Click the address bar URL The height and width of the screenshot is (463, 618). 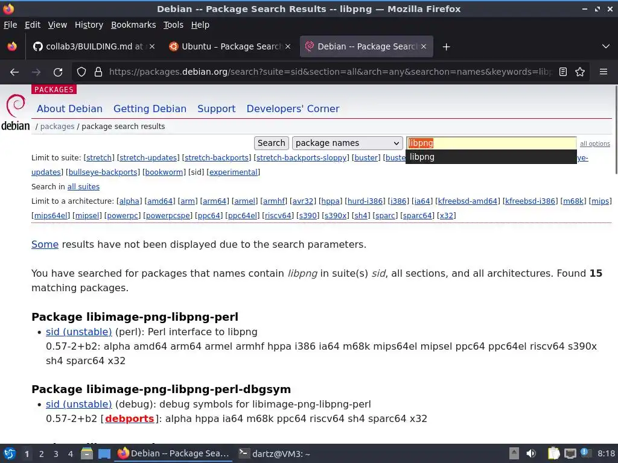330,72
